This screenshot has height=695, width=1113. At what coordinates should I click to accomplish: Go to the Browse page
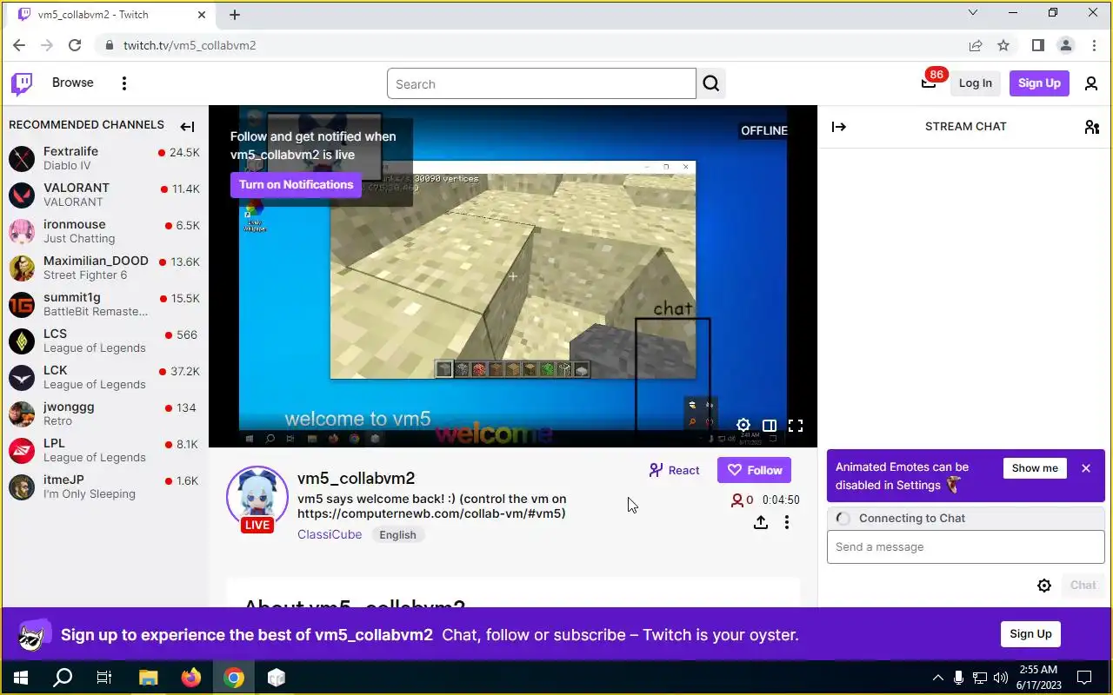(72, 83)
